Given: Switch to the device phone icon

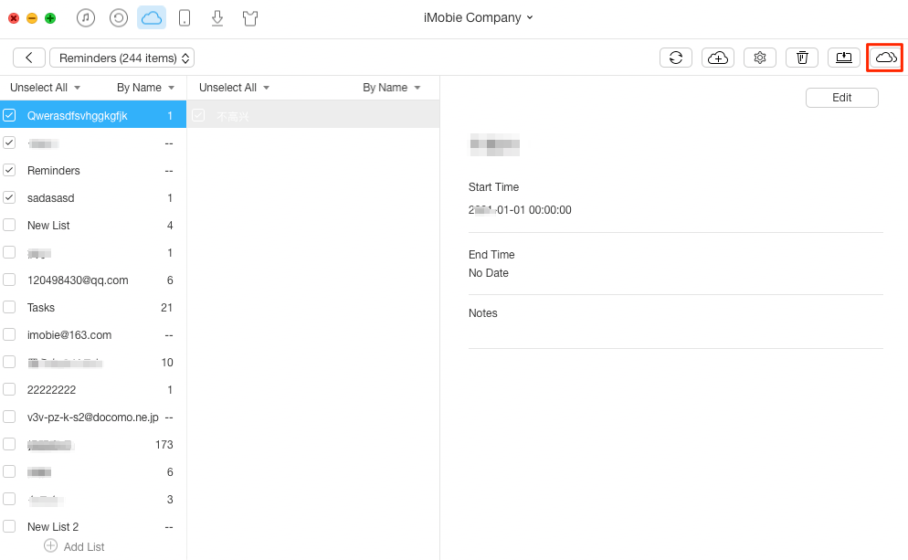Looking at the screenshot, I should pyautogui.click(x=185, y=18).
